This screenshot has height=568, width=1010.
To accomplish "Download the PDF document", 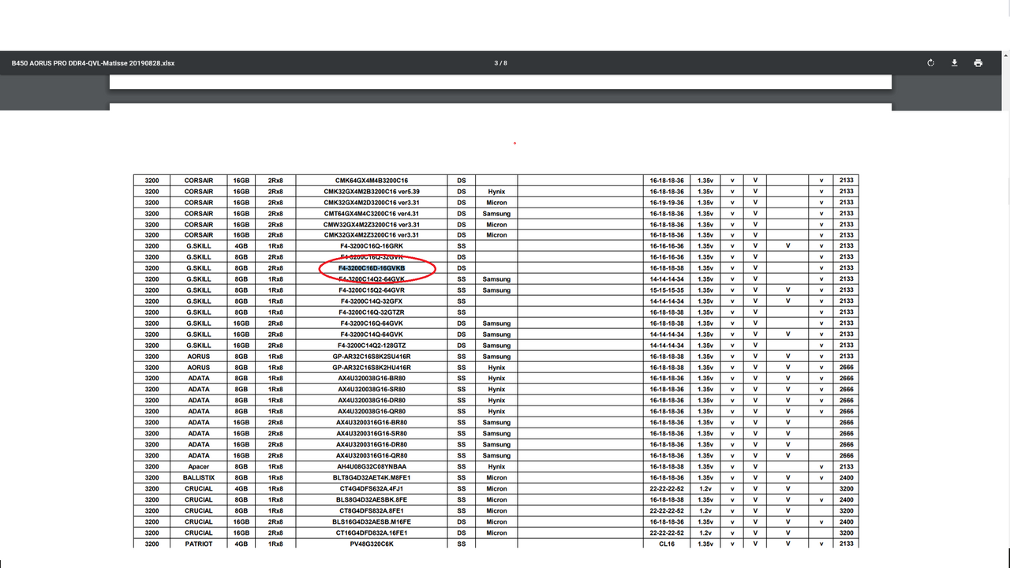I will coord(954,63).
